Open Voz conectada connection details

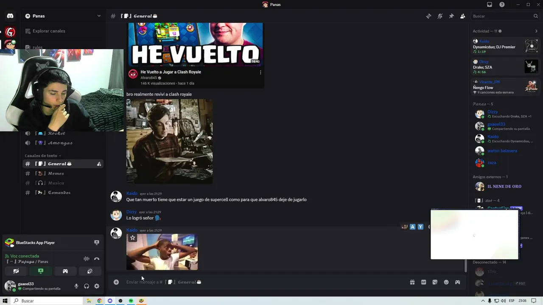25,256
